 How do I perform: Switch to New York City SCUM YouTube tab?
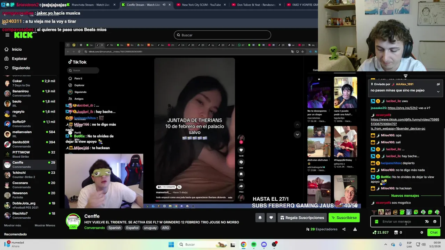(x=201, y=5)
